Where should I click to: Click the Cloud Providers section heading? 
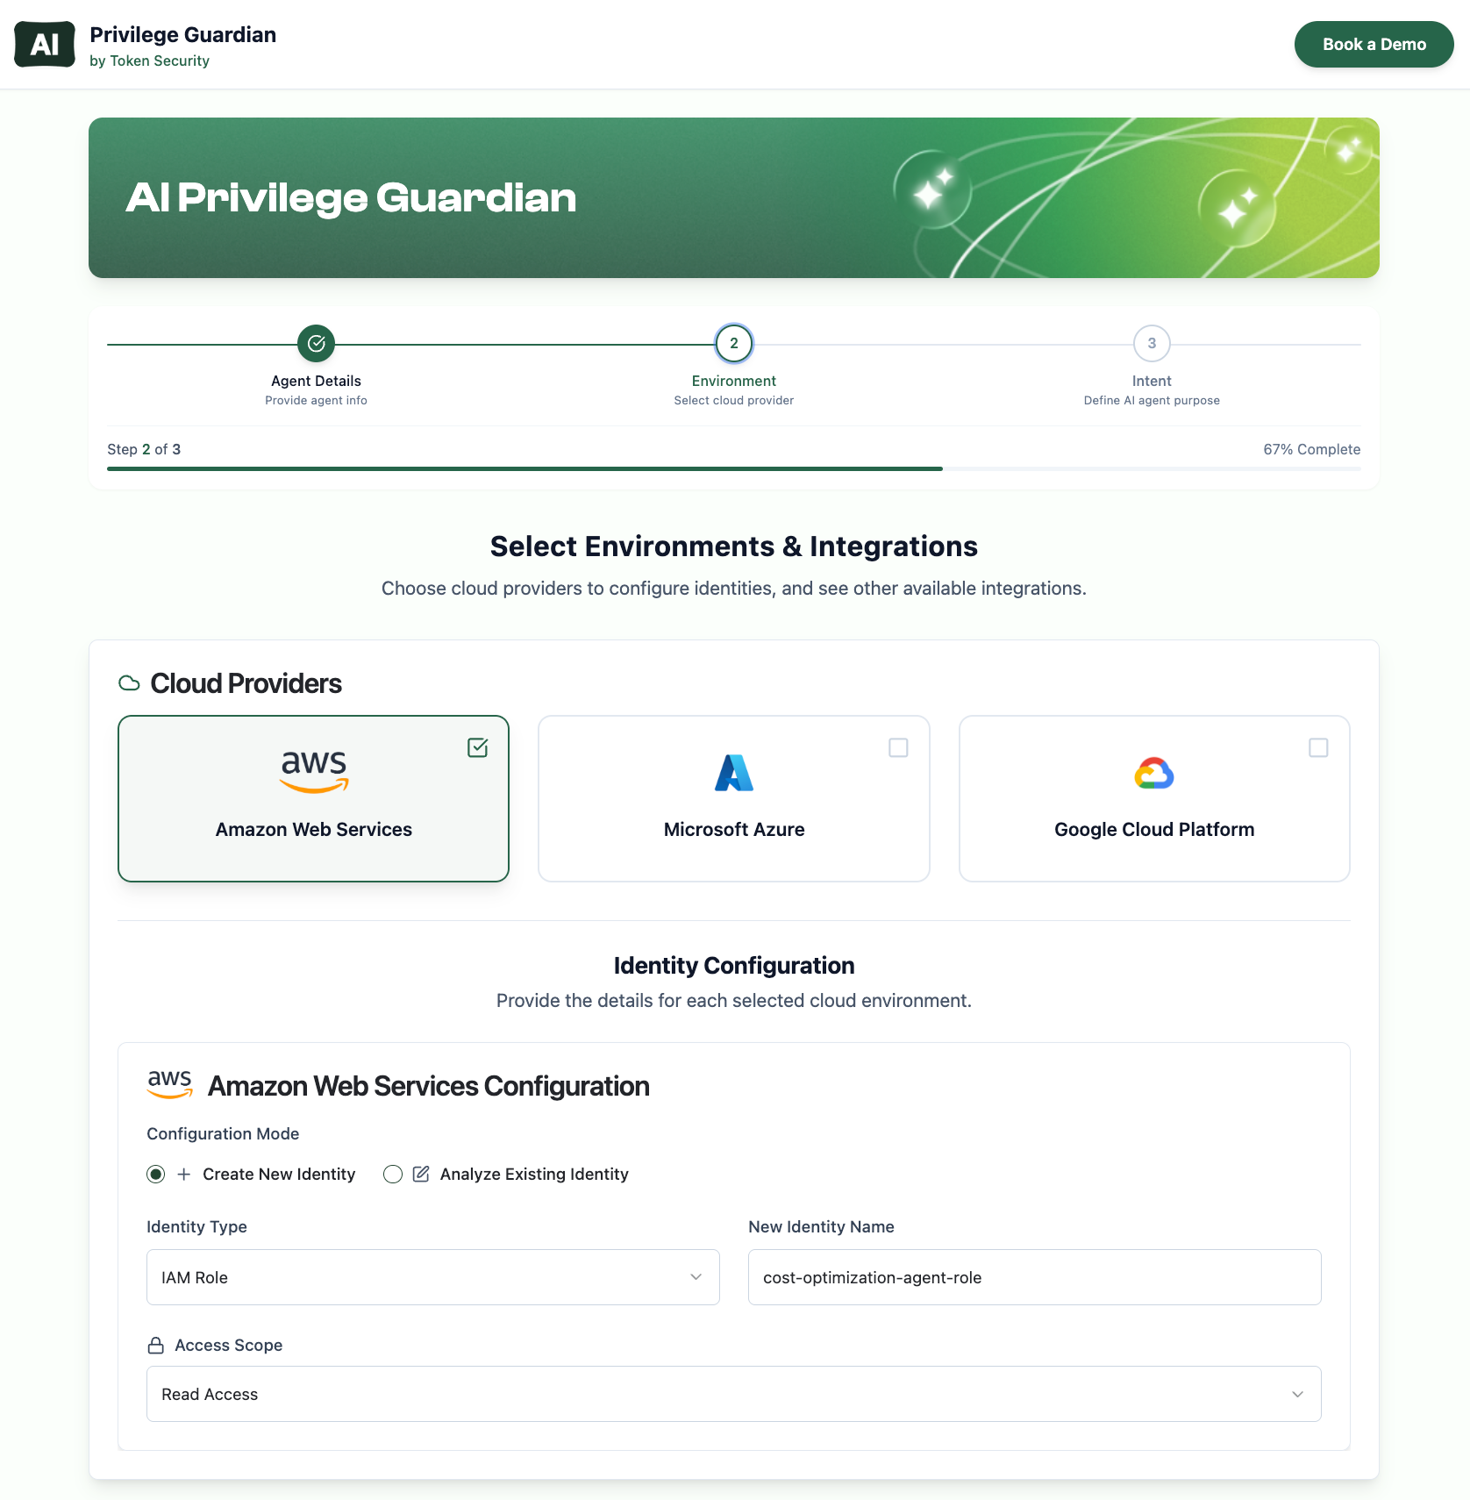point(246,683)
